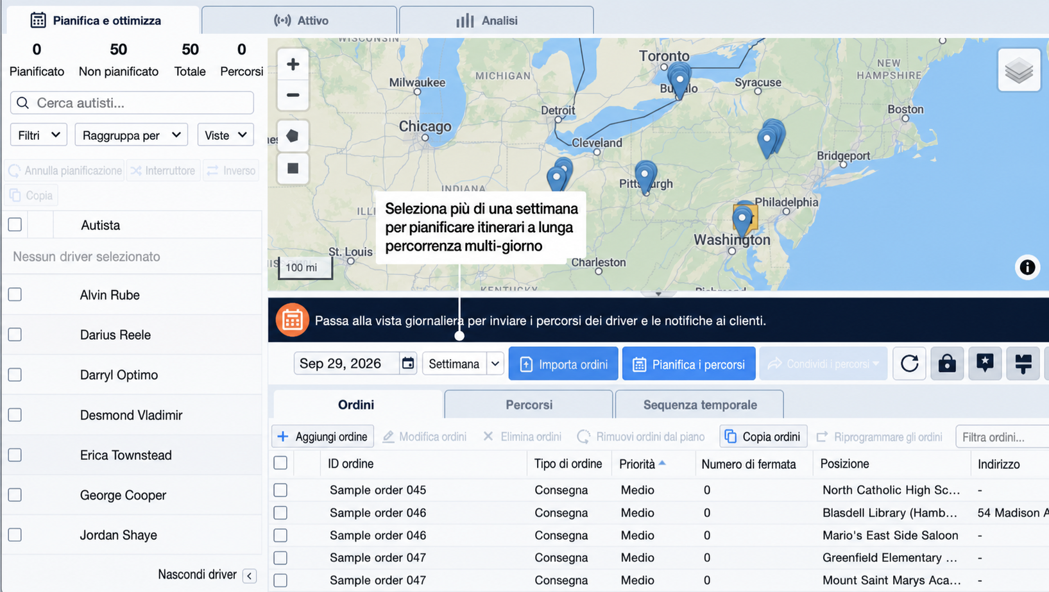1049x592 pixels.
Task: Tick the checkbox for Sample order 045
Action: [x=280, y=490]
